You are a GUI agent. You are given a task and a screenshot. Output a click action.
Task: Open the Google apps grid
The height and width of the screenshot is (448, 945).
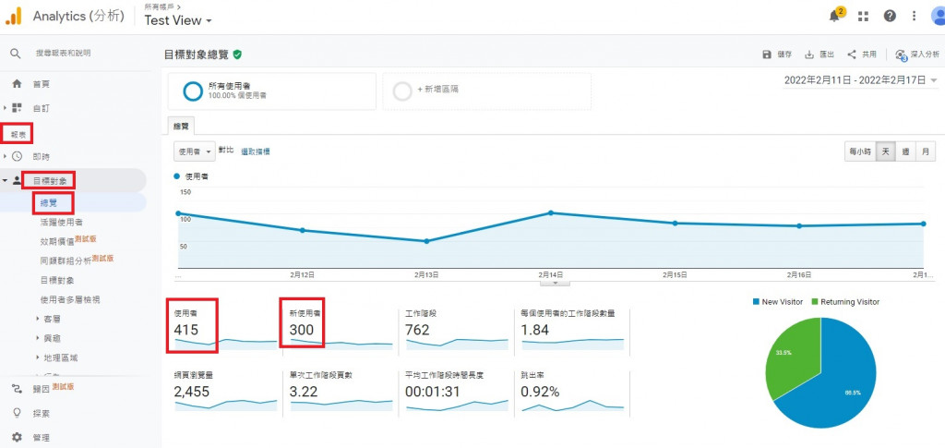pyautogui.click(x=863, y=17)
